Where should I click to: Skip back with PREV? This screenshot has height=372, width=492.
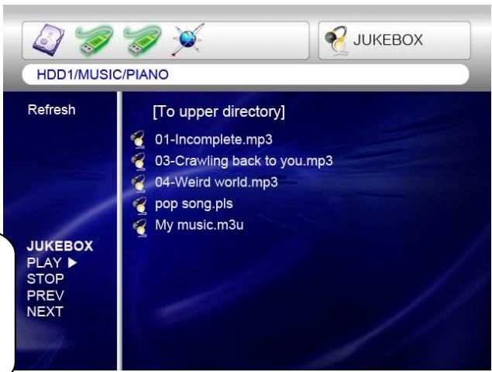coord(45,295)
